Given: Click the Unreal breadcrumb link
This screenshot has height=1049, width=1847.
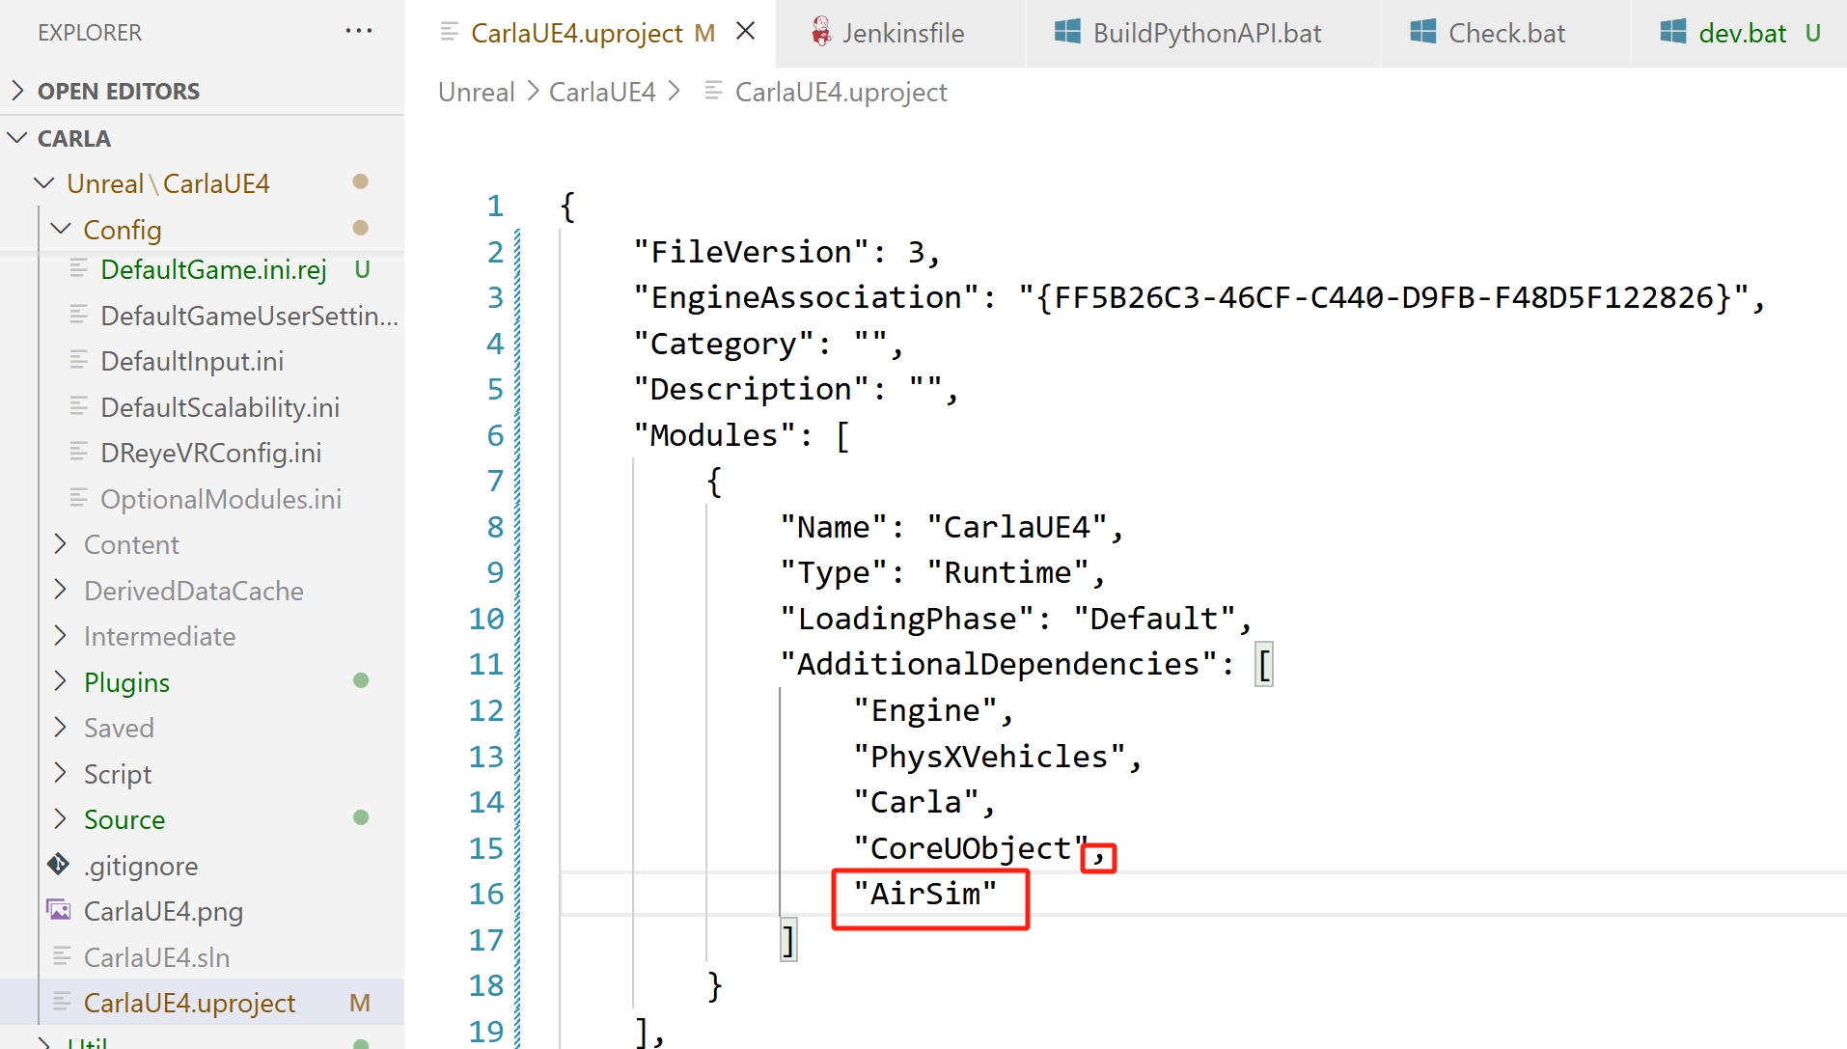Looking at the screenshot, I should [476, 92].
